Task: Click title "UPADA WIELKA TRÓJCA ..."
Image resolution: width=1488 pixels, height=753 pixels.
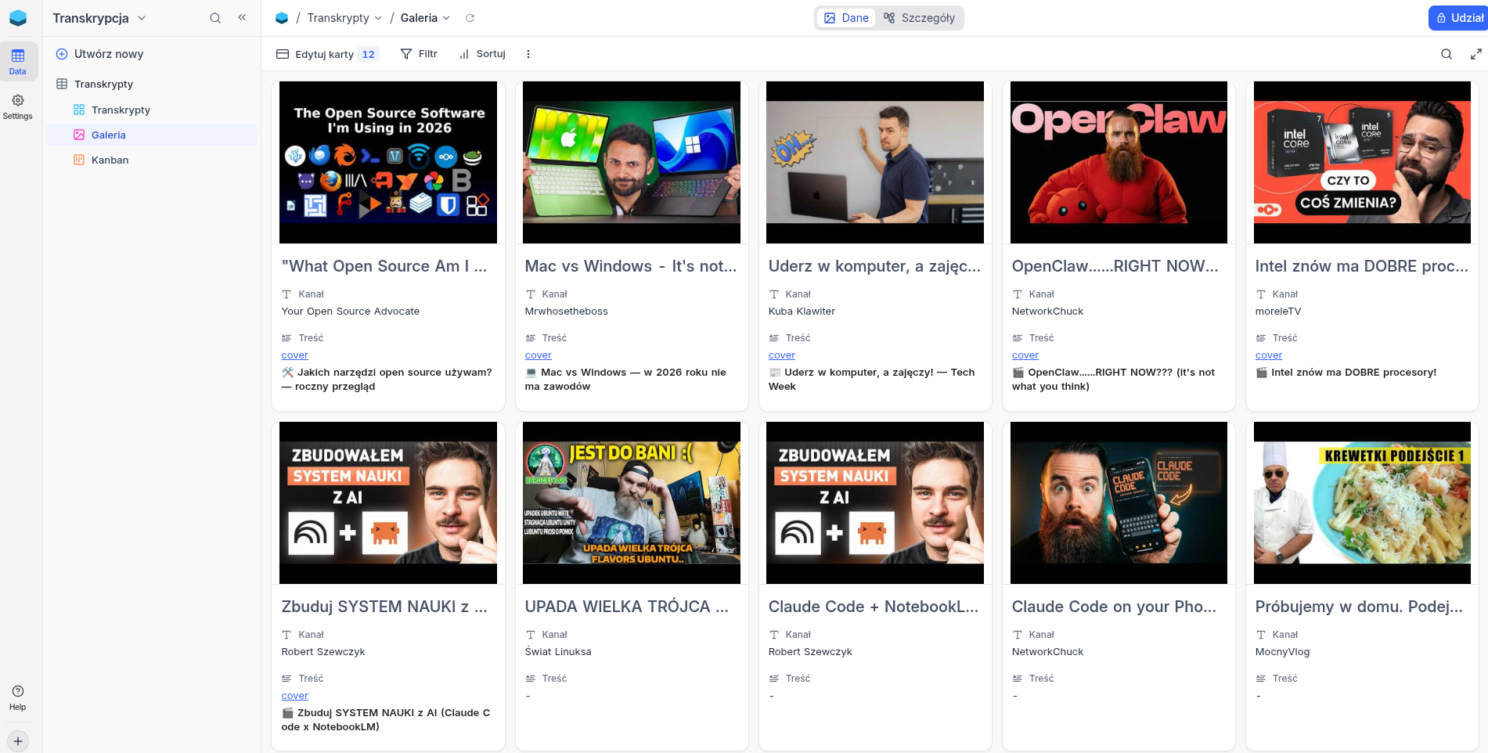Action: click(x=627, y=607)
